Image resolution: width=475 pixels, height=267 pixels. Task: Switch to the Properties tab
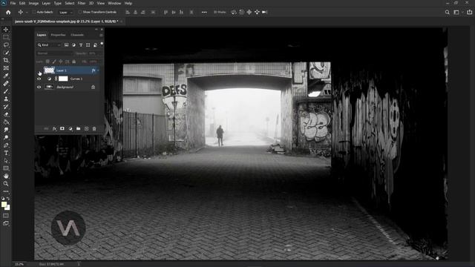click(x=58, y=35)
